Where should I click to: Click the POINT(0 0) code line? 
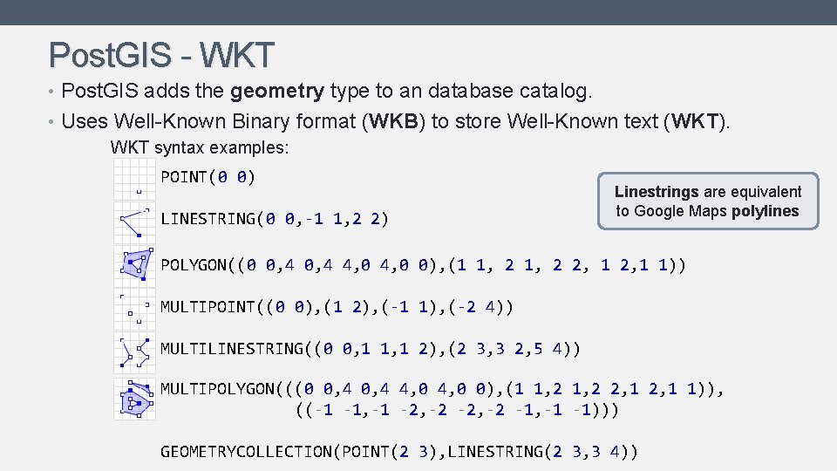tap(208, 177)
